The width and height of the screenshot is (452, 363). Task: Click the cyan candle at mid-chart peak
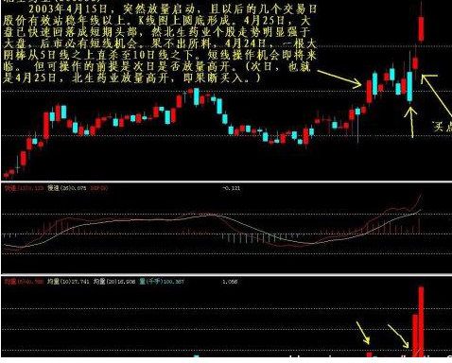coord(197,96)
